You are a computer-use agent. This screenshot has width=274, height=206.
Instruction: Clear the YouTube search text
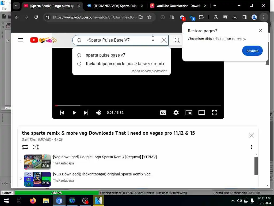pyautogui.click(x=164, y=40)
